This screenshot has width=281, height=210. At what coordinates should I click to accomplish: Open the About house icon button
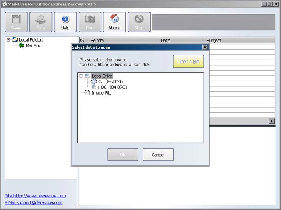tap(114, 22)
